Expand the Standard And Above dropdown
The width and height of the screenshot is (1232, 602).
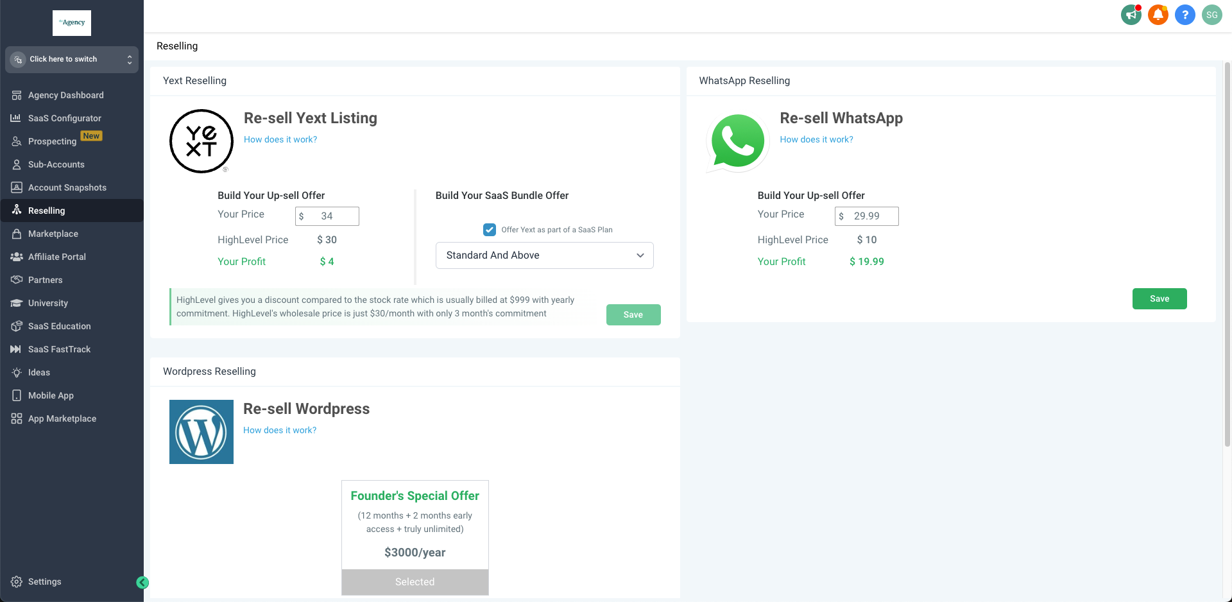click(545, 255)
